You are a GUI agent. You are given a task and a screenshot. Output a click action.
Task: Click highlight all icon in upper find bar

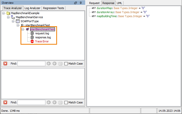point(60,64)
